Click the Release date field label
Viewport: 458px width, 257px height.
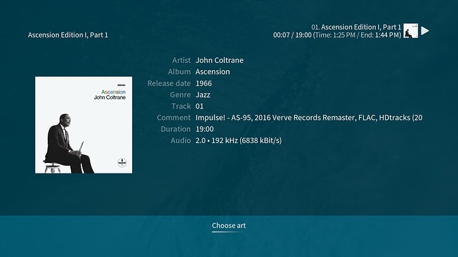click(169, 83)
